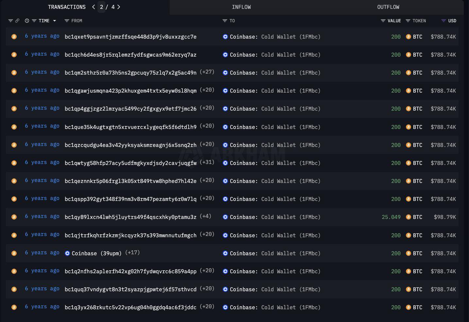
Task: Toggle the TIME sort arrow
Action: tap(55, 21)
